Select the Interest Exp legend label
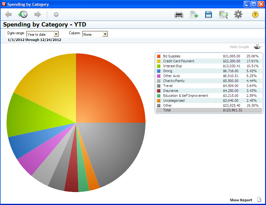 coord(172,66)
